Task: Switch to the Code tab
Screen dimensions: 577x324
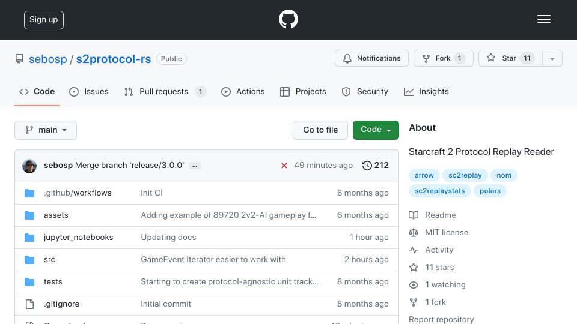Action: pos(37,91)
